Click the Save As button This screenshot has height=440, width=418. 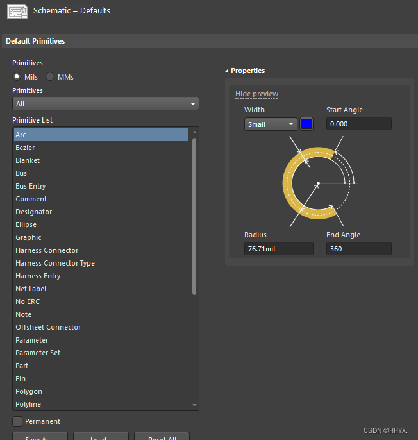[x=40, y=436]
